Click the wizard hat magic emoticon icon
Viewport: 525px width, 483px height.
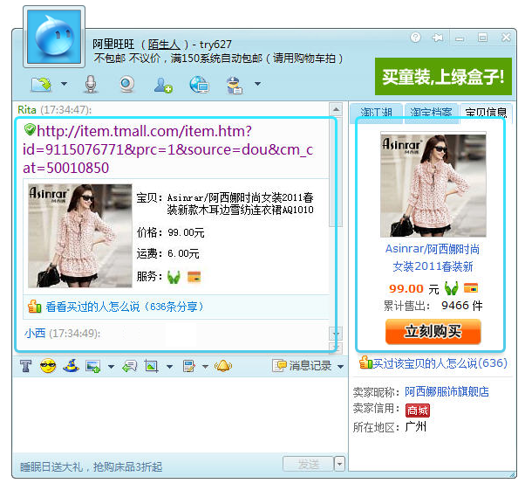point(71,366)
